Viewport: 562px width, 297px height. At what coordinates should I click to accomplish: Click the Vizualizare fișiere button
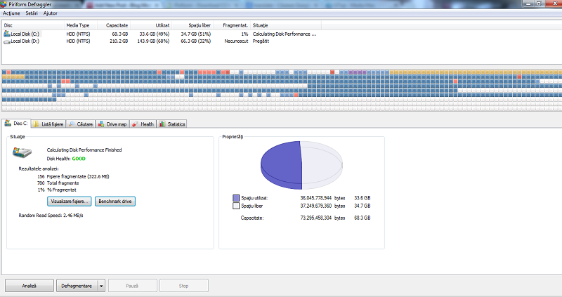69,202
